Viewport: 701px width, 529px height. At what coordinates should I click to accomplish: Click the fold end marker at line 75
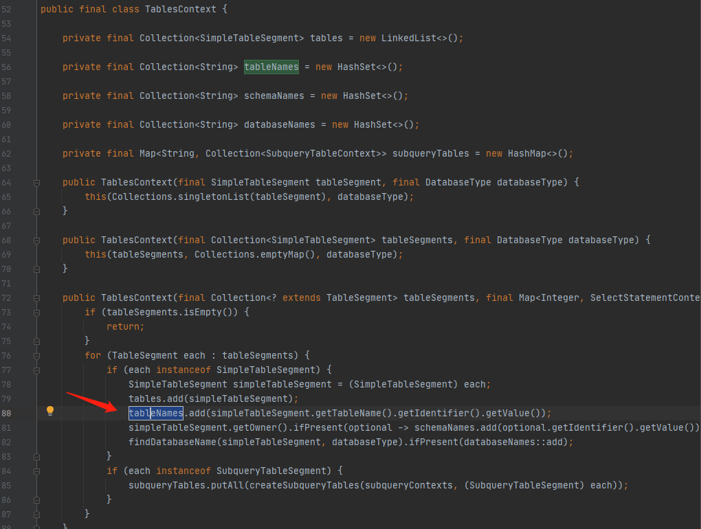pos(36,341)
